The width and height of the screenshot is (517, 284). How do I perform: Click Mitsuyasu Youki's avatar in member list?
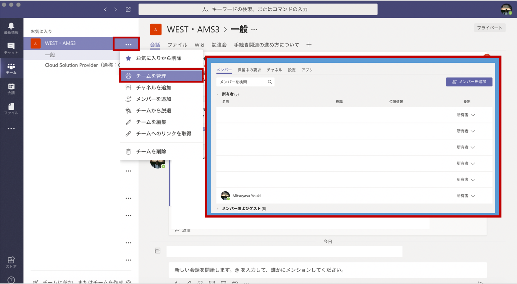(x=225, y=196)
